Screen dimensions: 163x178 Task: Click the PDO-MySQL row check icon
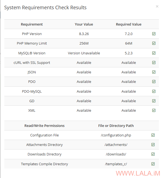[154, 91]
